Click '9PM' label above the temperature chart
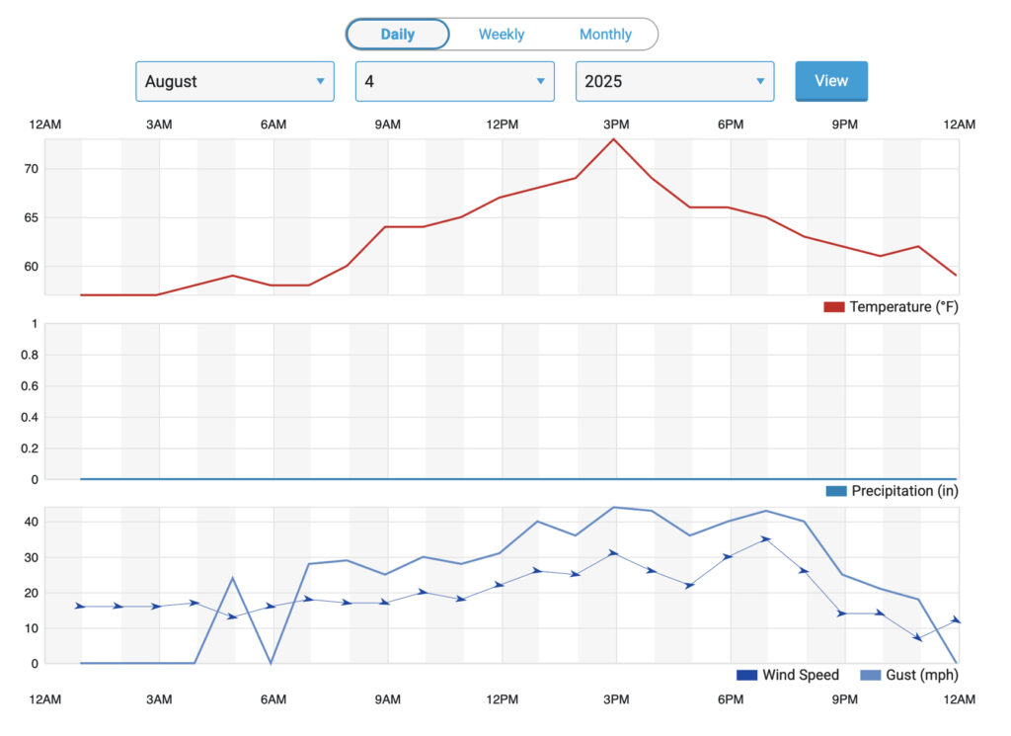This screenshot has height=736, width=1011. point(845,124)
